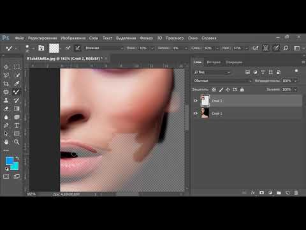Viewport: 306px width, 230px height.
Task: Select the Clone Stamp tool
Action: click(x=6, y=100)
